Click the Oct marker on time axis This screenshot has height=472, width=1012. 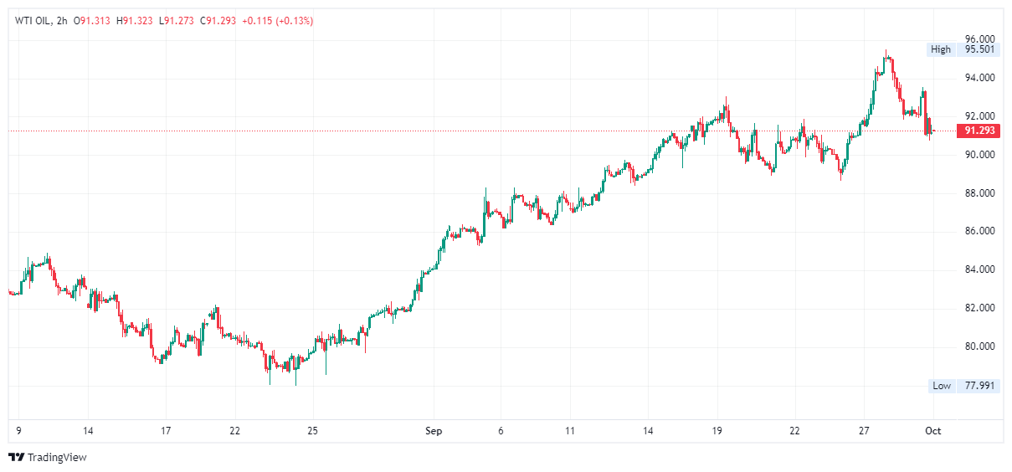tap(933, 431)
